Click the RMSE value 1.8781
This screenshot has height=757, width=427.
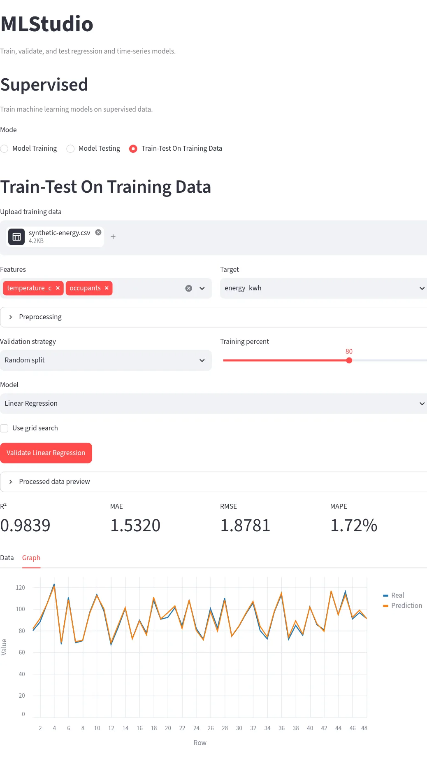[x=245, y=526]
